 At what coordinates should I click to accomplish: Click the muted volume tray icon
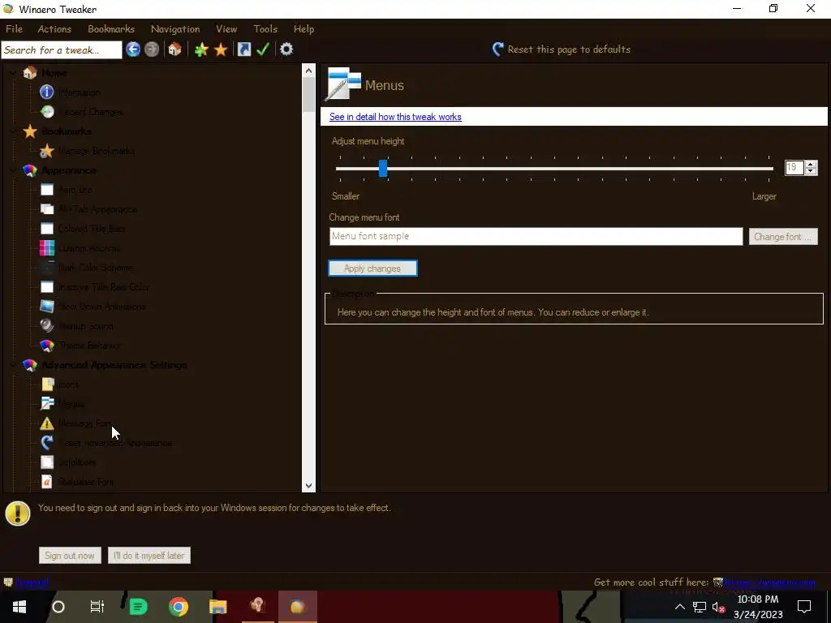tap(718, 607)
